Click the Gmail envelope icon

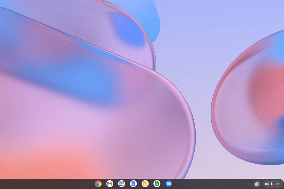(110, 184)
